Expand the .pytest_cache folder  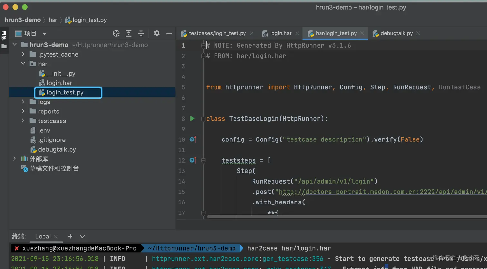23,54
